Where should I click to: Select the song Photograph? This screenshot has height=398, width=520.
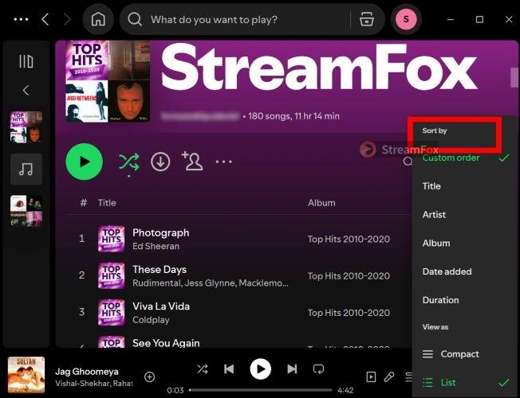[161, 232]
